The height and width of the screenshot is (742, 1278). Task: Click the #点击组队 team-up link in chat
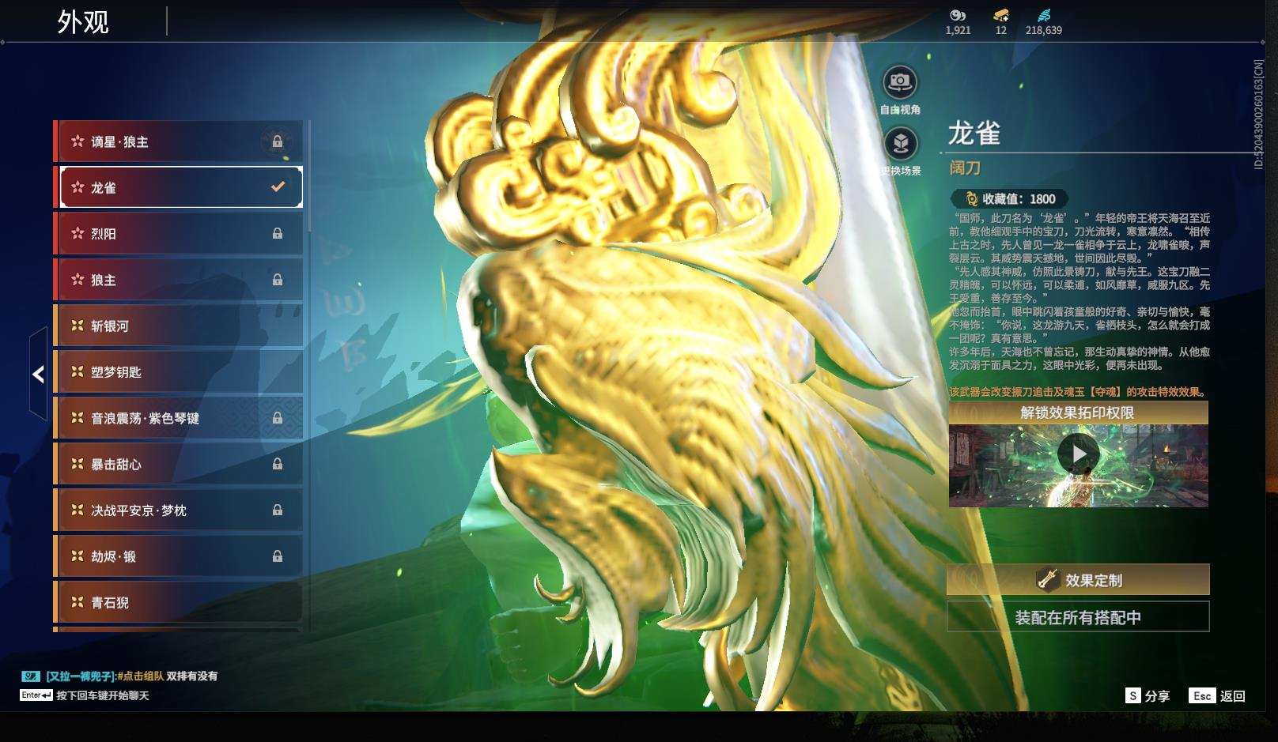click(x=141, y=676)
